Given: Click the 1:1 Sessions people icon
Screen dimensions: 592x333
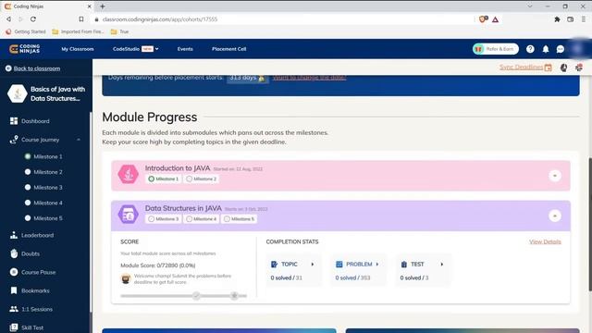Looking at the screenshot, I should click(x=14, y=309).
